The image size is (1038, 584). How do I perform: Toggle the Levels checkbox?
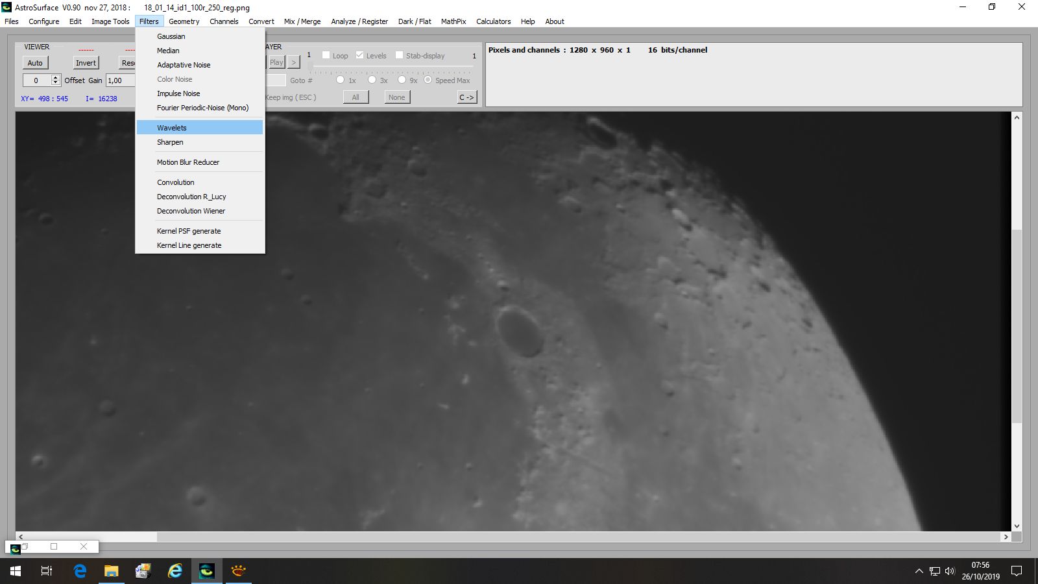[360, 55]
